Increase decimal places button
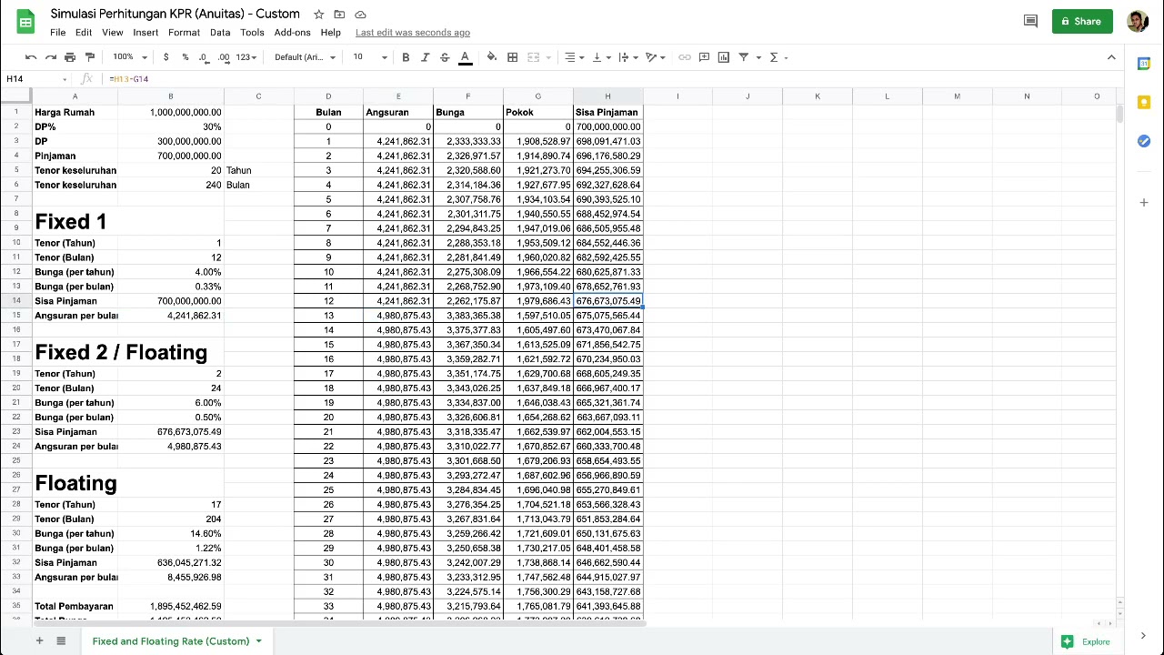The height and width of the screenshot is (655, 1164). click(x=224, y=57)
